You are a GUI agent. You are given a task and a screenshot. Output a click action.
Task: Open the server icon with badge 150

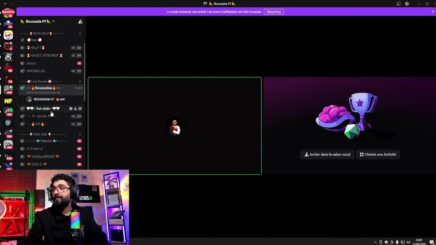point(8,112)
